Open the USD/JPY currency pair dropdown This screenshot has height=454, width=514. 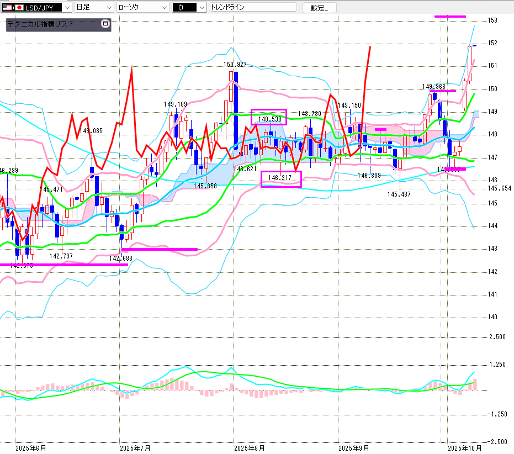tap(66, 8)
